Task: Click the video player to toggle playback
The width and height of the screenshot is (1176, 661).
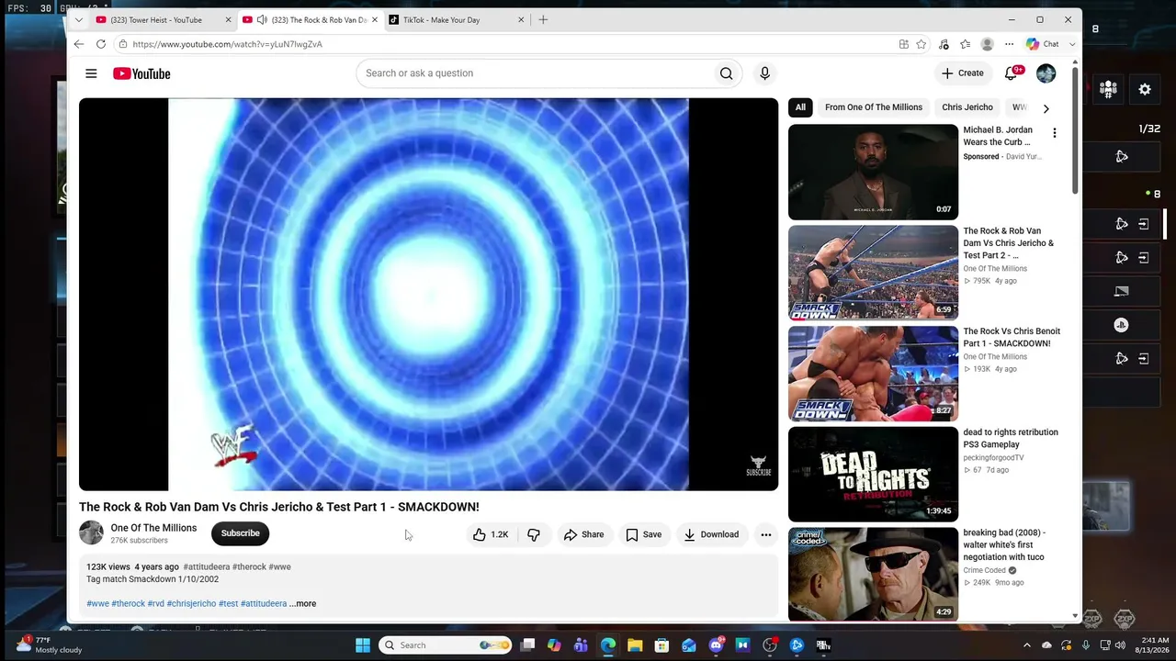Action: tap(428, 295)
